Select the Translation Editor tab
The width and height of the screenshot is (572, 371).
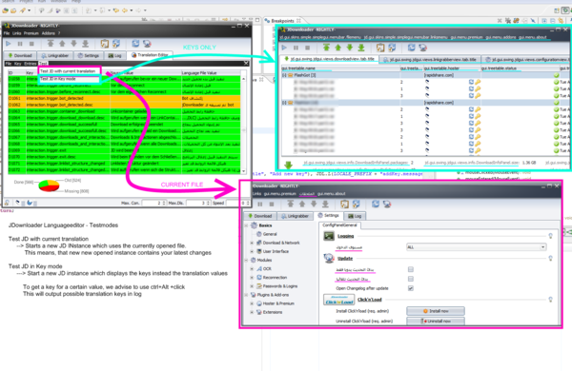pyautogui.click(x=150, y=55)
